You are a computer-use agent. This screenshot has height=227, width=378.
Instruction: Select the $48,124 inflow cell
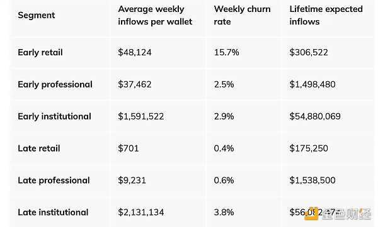(135, 52)
